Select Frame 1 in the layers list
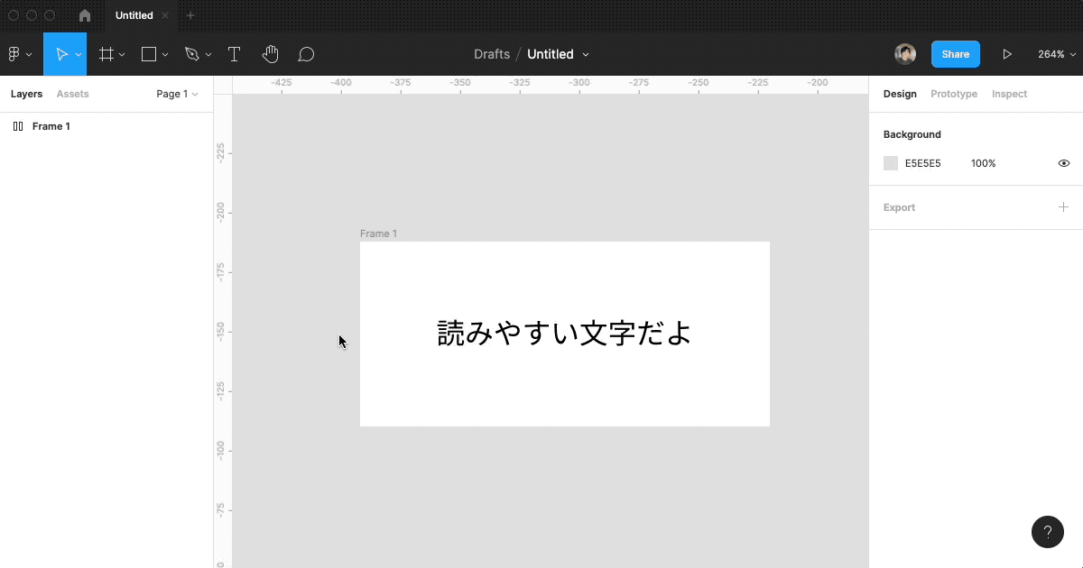This screenshot has width=1083, height=568. pos(51,126)
